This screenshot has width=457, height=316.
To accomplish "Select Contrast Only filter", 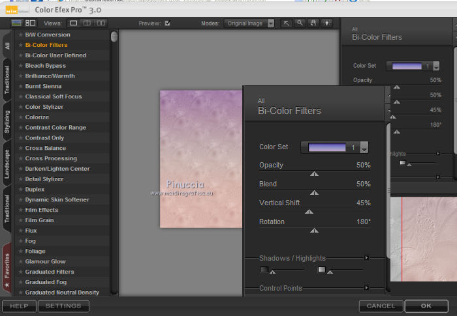I will [x=44, y=137].
